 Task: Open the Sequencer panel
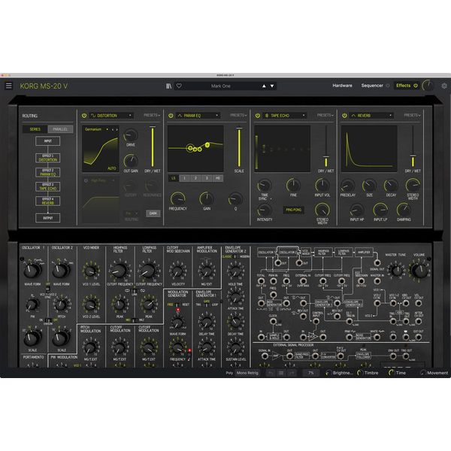(372, 86)
